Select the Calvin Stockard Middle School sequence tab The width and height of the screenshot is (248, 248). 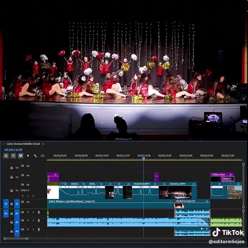coord(23,144)
